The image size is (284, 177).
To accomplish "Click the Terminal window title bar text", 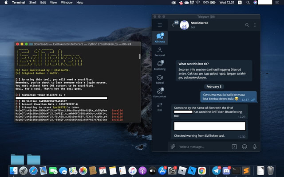I will click(x=82, y=44).
